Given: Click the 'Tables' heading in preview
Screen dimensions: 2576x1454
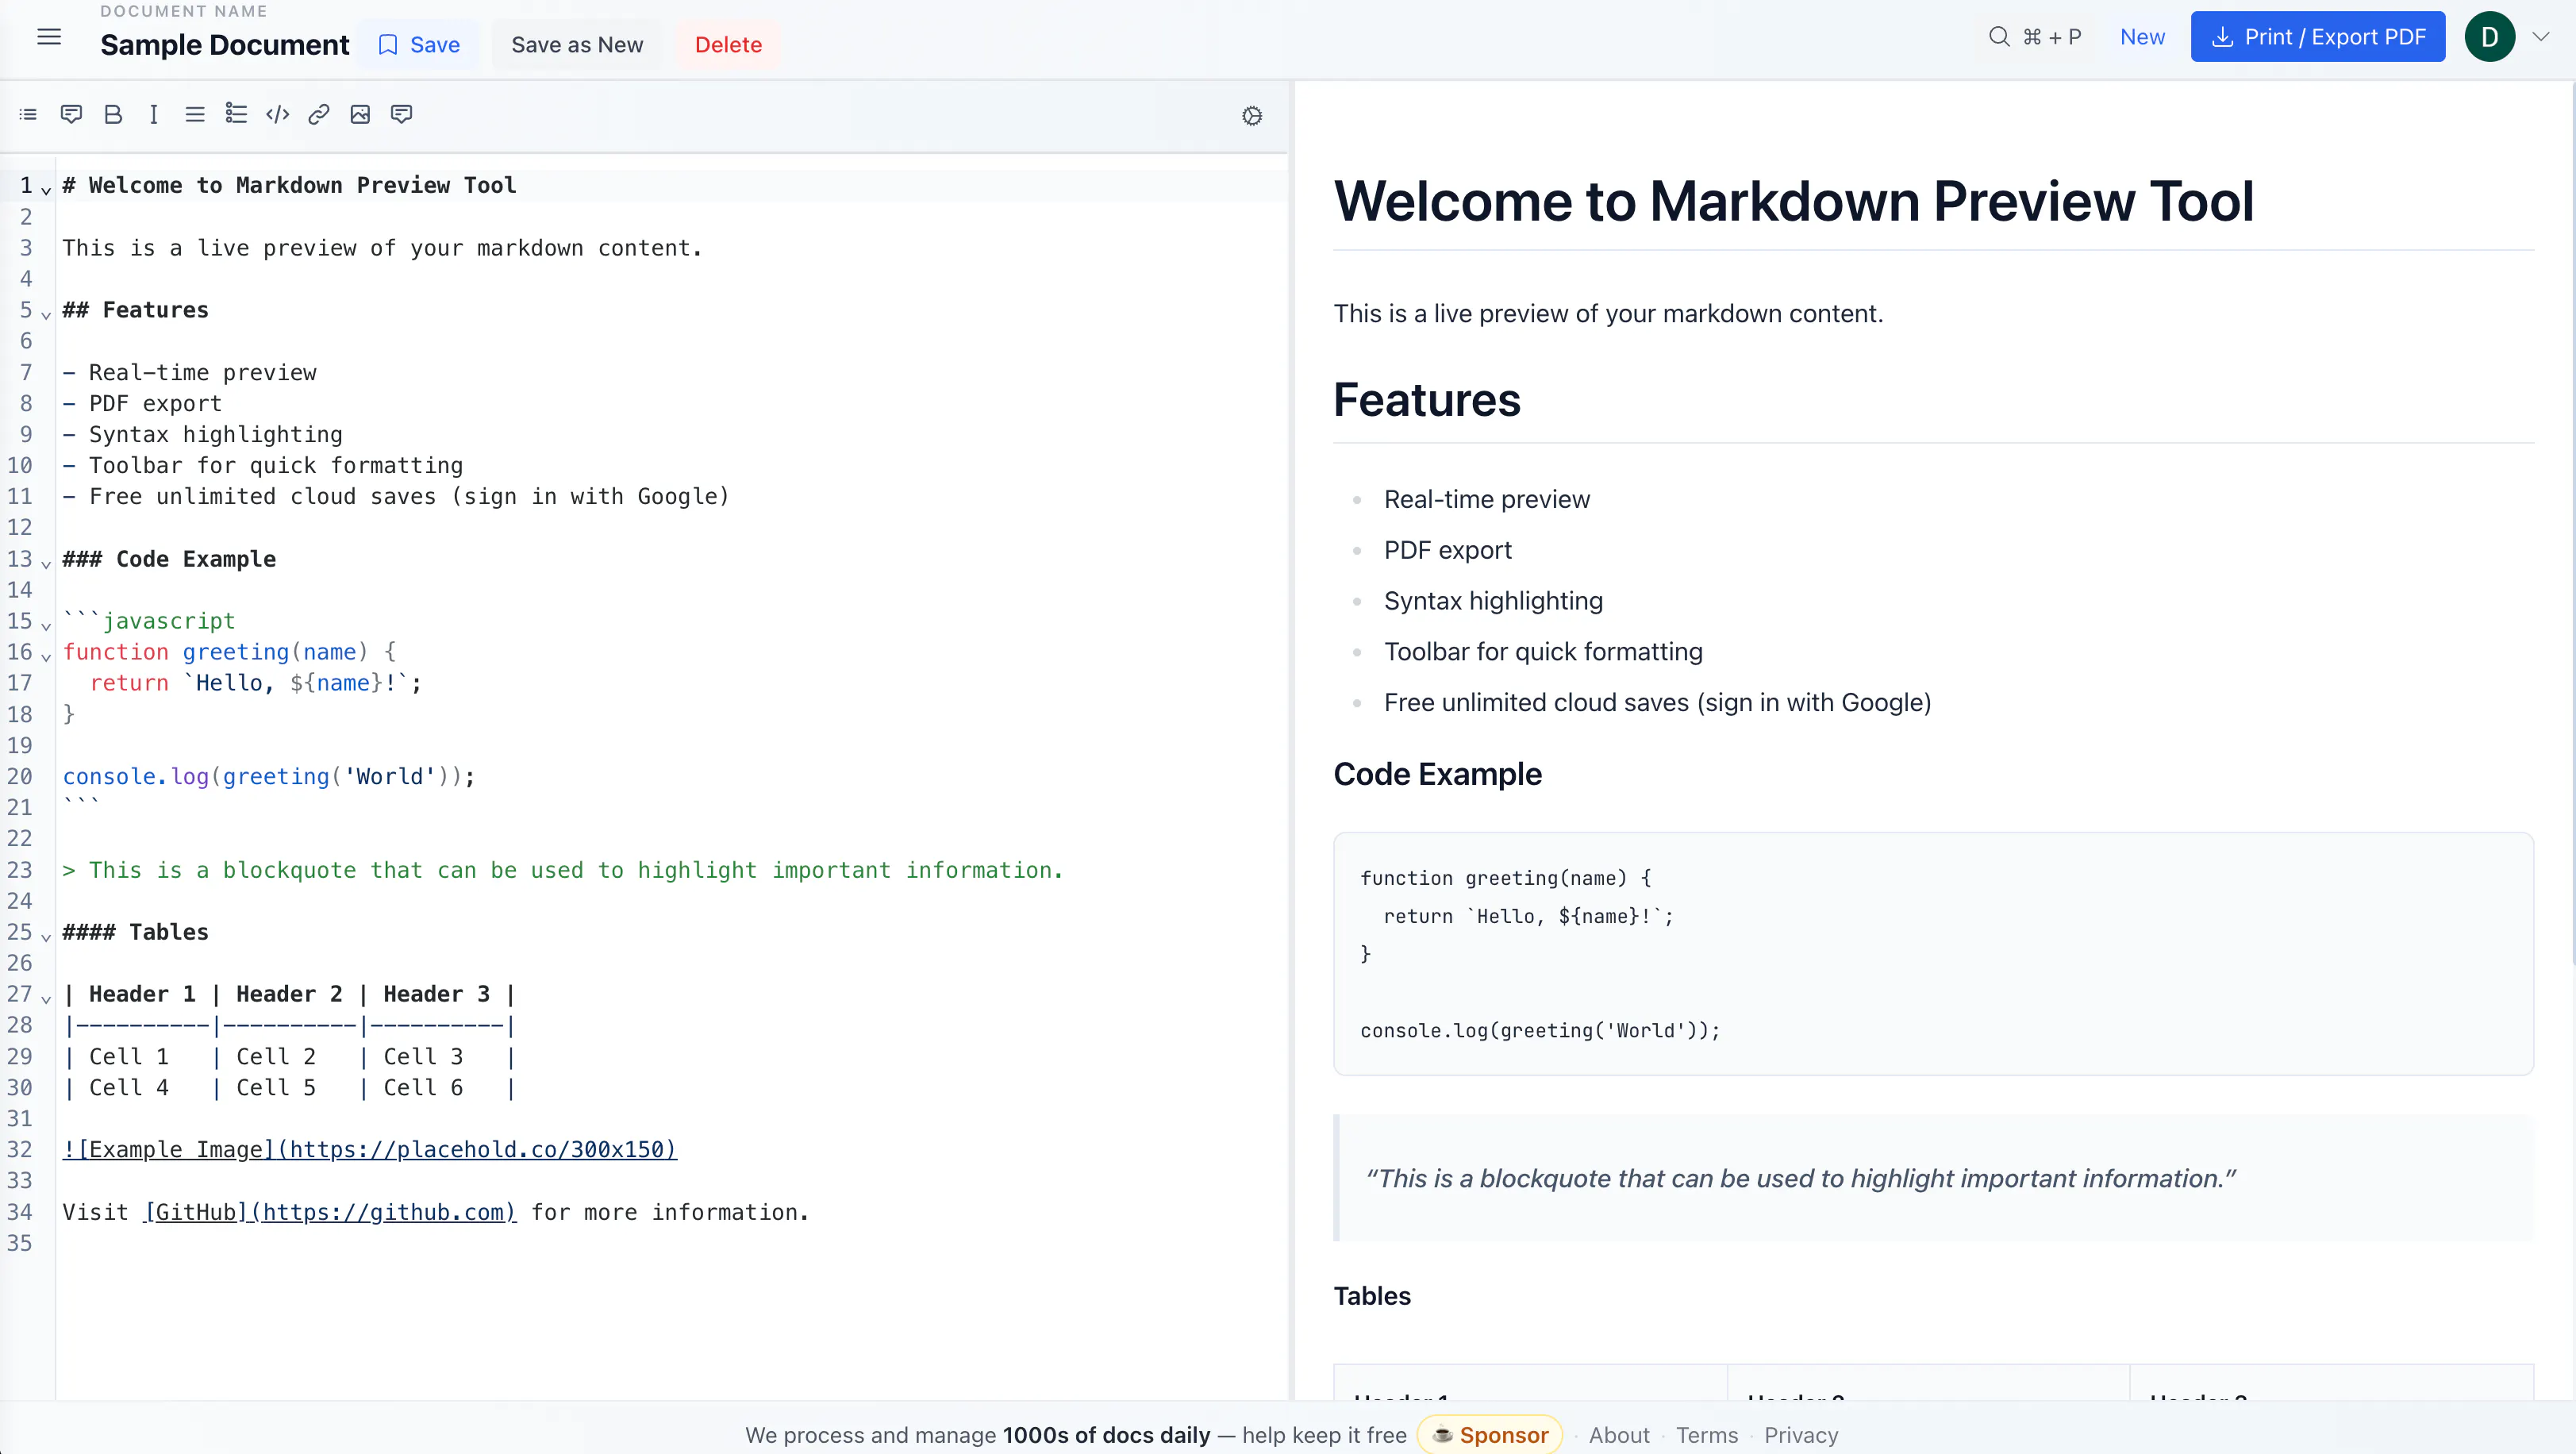Looking at the screenshot, I should (x=1372, y=1296).
